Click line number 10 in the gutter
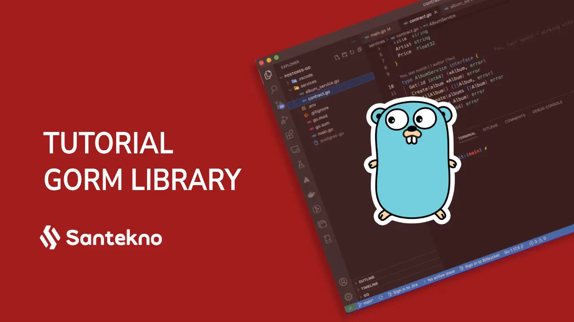 391,87
